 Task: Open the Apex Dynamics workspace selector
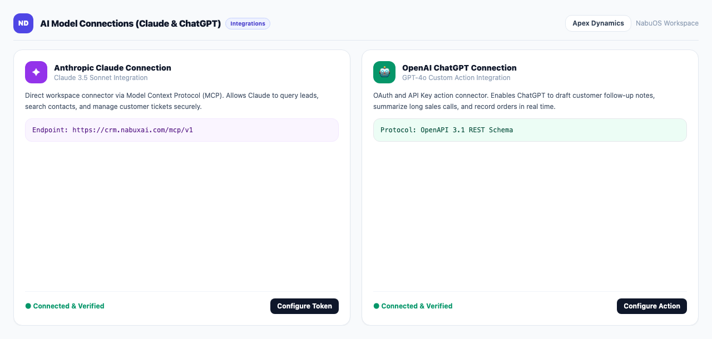pyautogui.click(x=598, y=23)
